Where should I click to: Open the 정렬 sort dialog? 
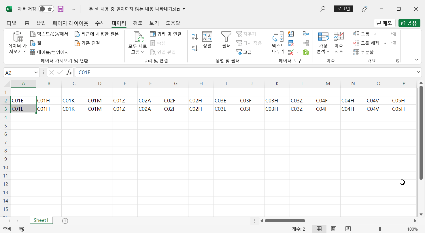(207, 40)
